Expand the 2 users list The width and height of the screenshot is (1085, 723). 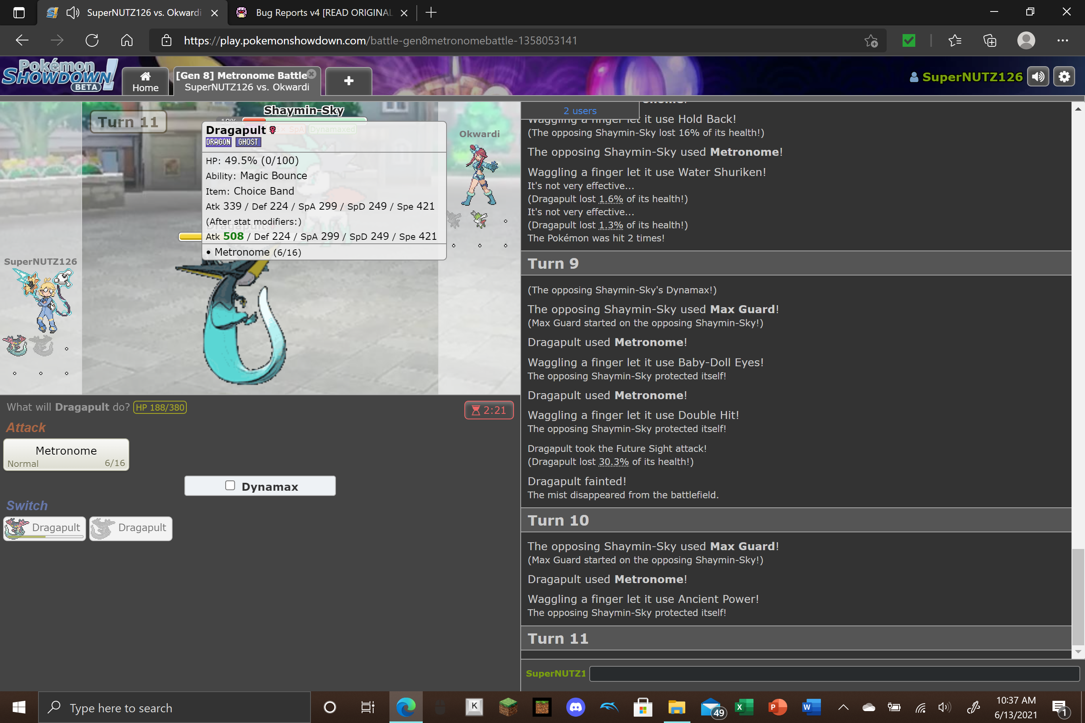579,111
